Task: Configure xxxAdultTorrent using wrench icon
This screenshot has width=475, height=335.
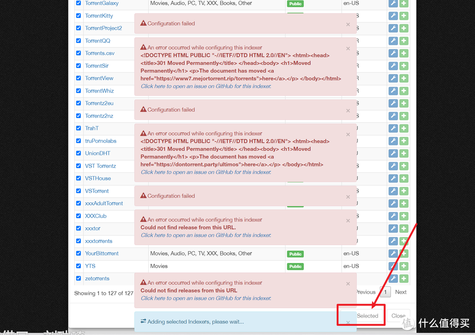Action: 393,203
